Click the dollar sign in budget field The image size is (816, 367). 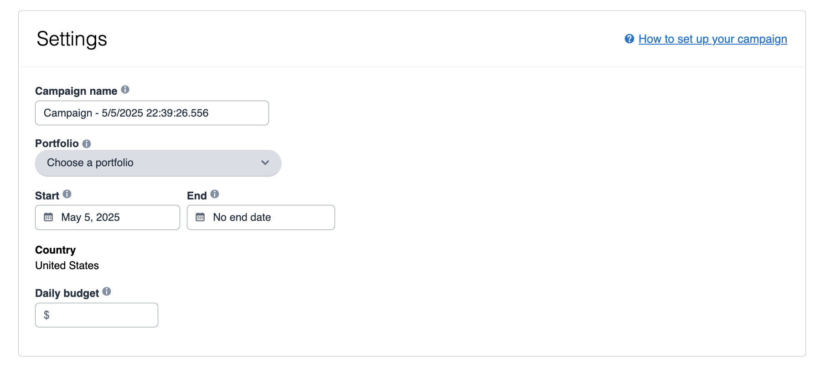(46, 315)
